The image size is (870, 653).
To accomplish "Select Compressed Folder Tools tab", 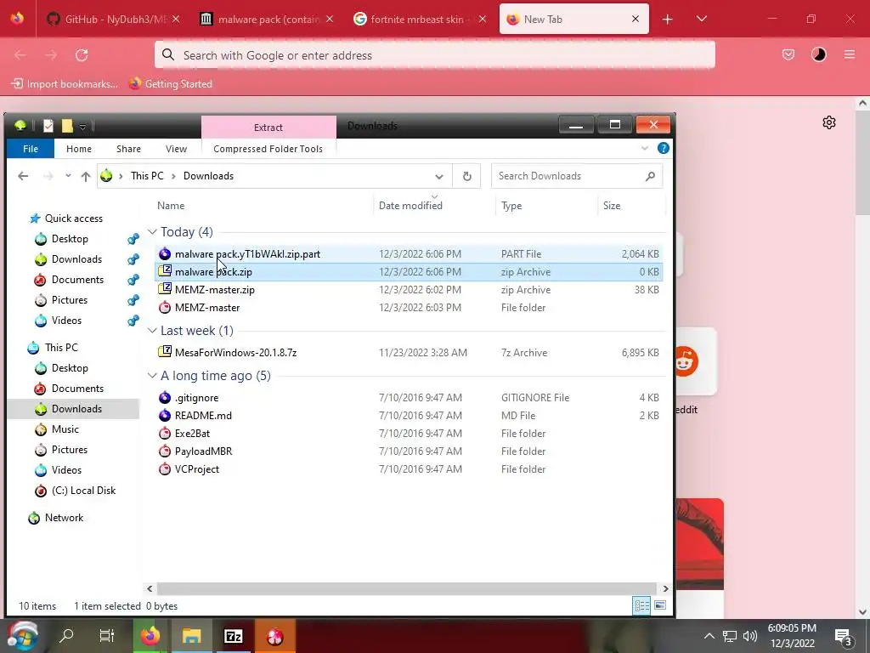I will click(268, 149).
